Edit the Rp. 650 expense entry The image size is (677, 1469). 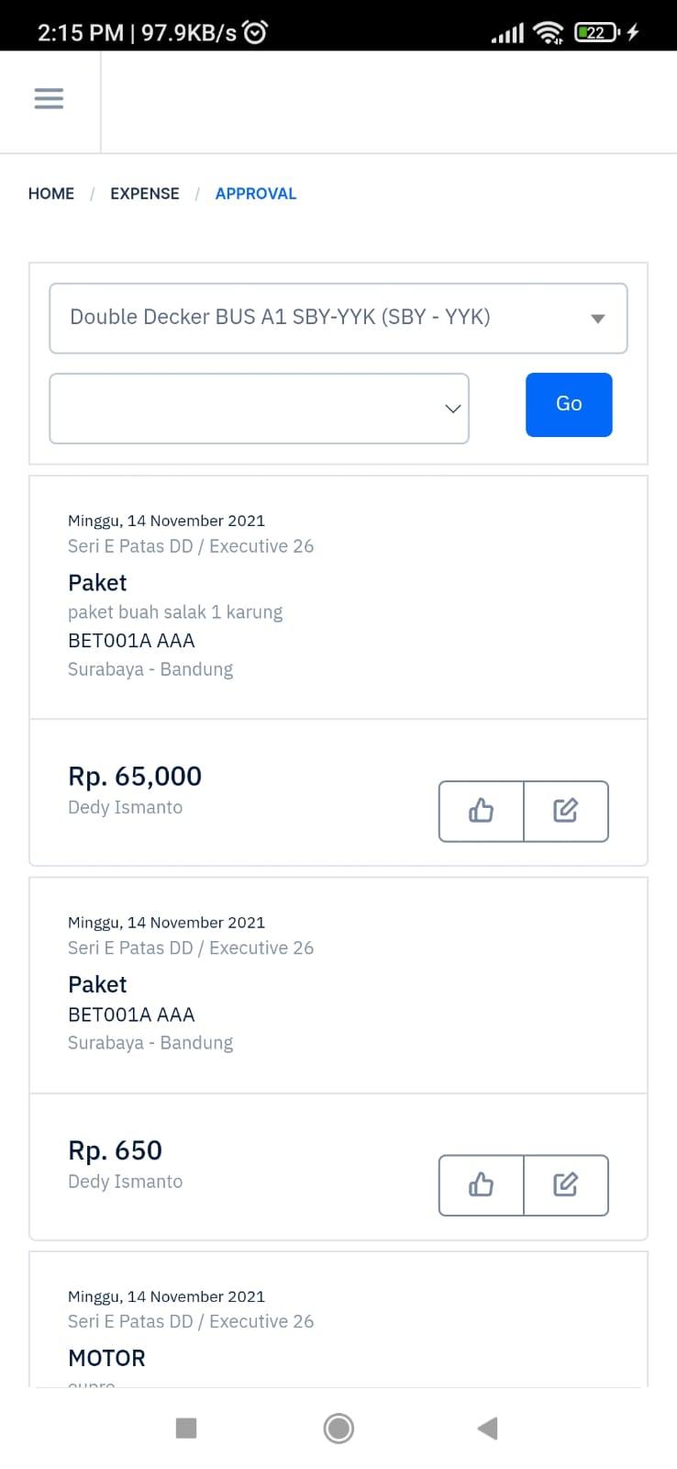point(566,1185)
